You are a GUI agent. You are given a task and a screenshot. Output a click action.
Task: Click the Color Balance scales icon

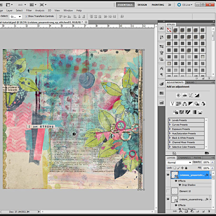(184, 104)
